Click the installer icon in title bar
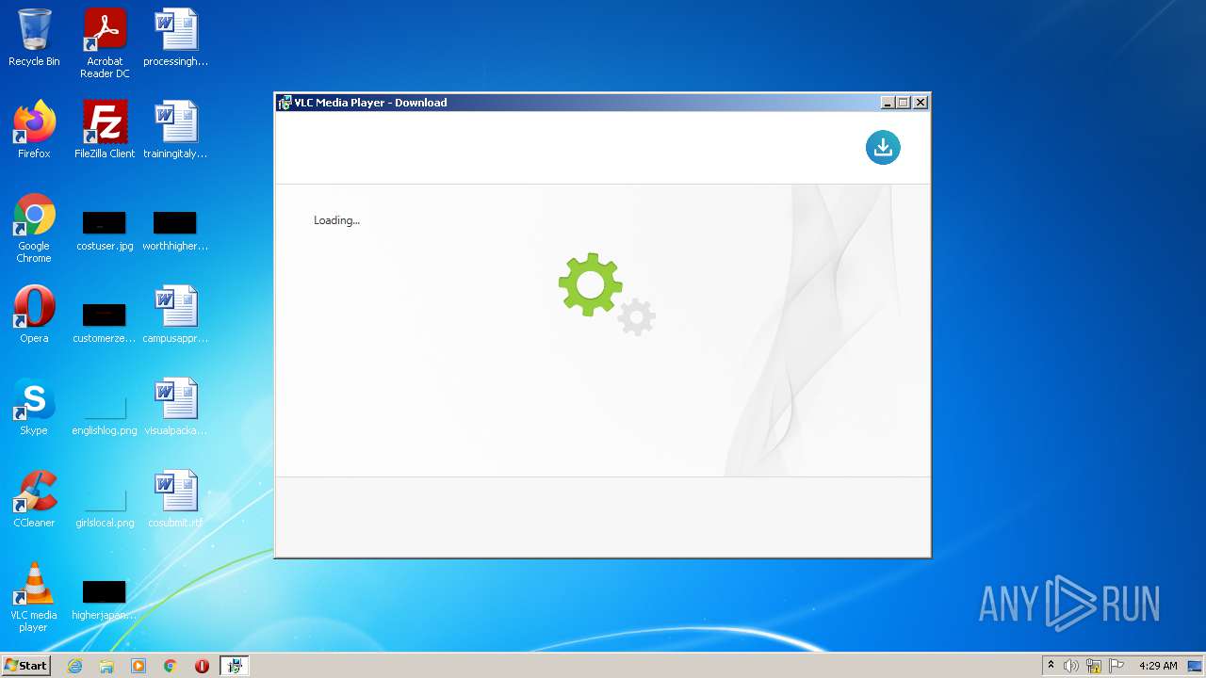 pyautogui.click(x=285, y=103)
